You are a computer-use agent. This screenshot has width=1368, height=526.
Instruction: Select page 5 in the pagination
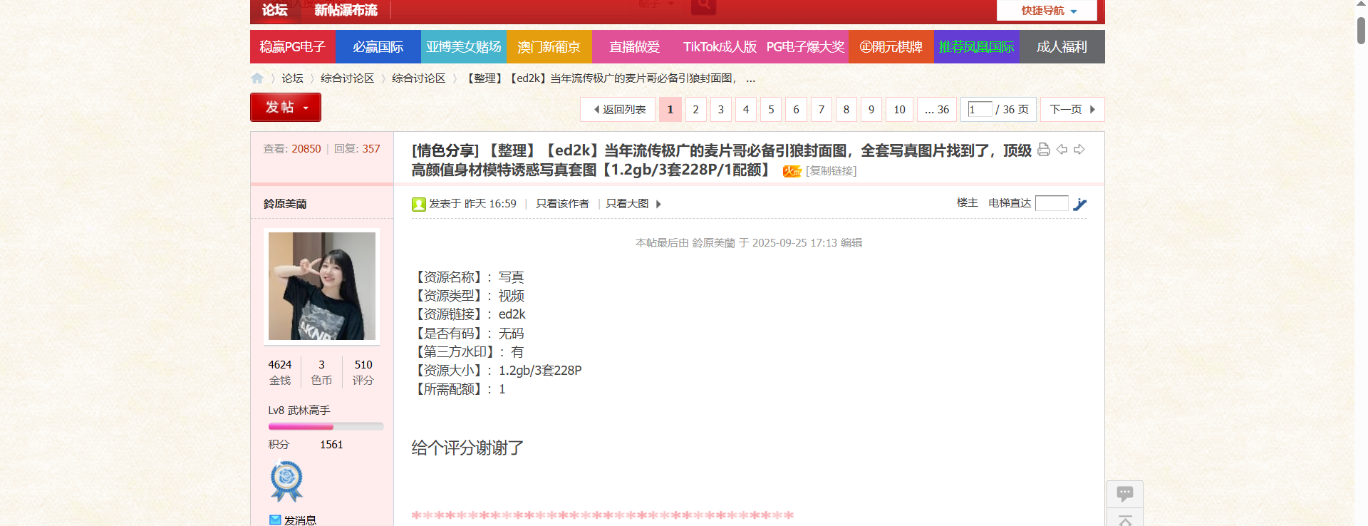click(x=771, y=110)
